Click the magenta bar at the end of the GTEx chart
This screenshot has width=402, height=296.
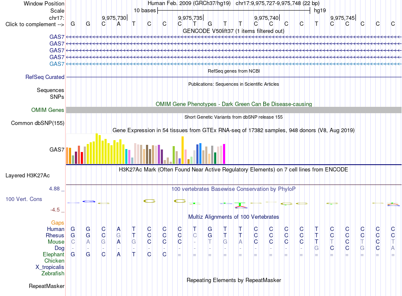click(x=224, y=154)
